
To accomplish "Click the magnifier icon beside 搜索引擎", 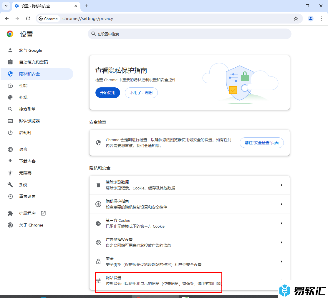I will pos(10,109).
